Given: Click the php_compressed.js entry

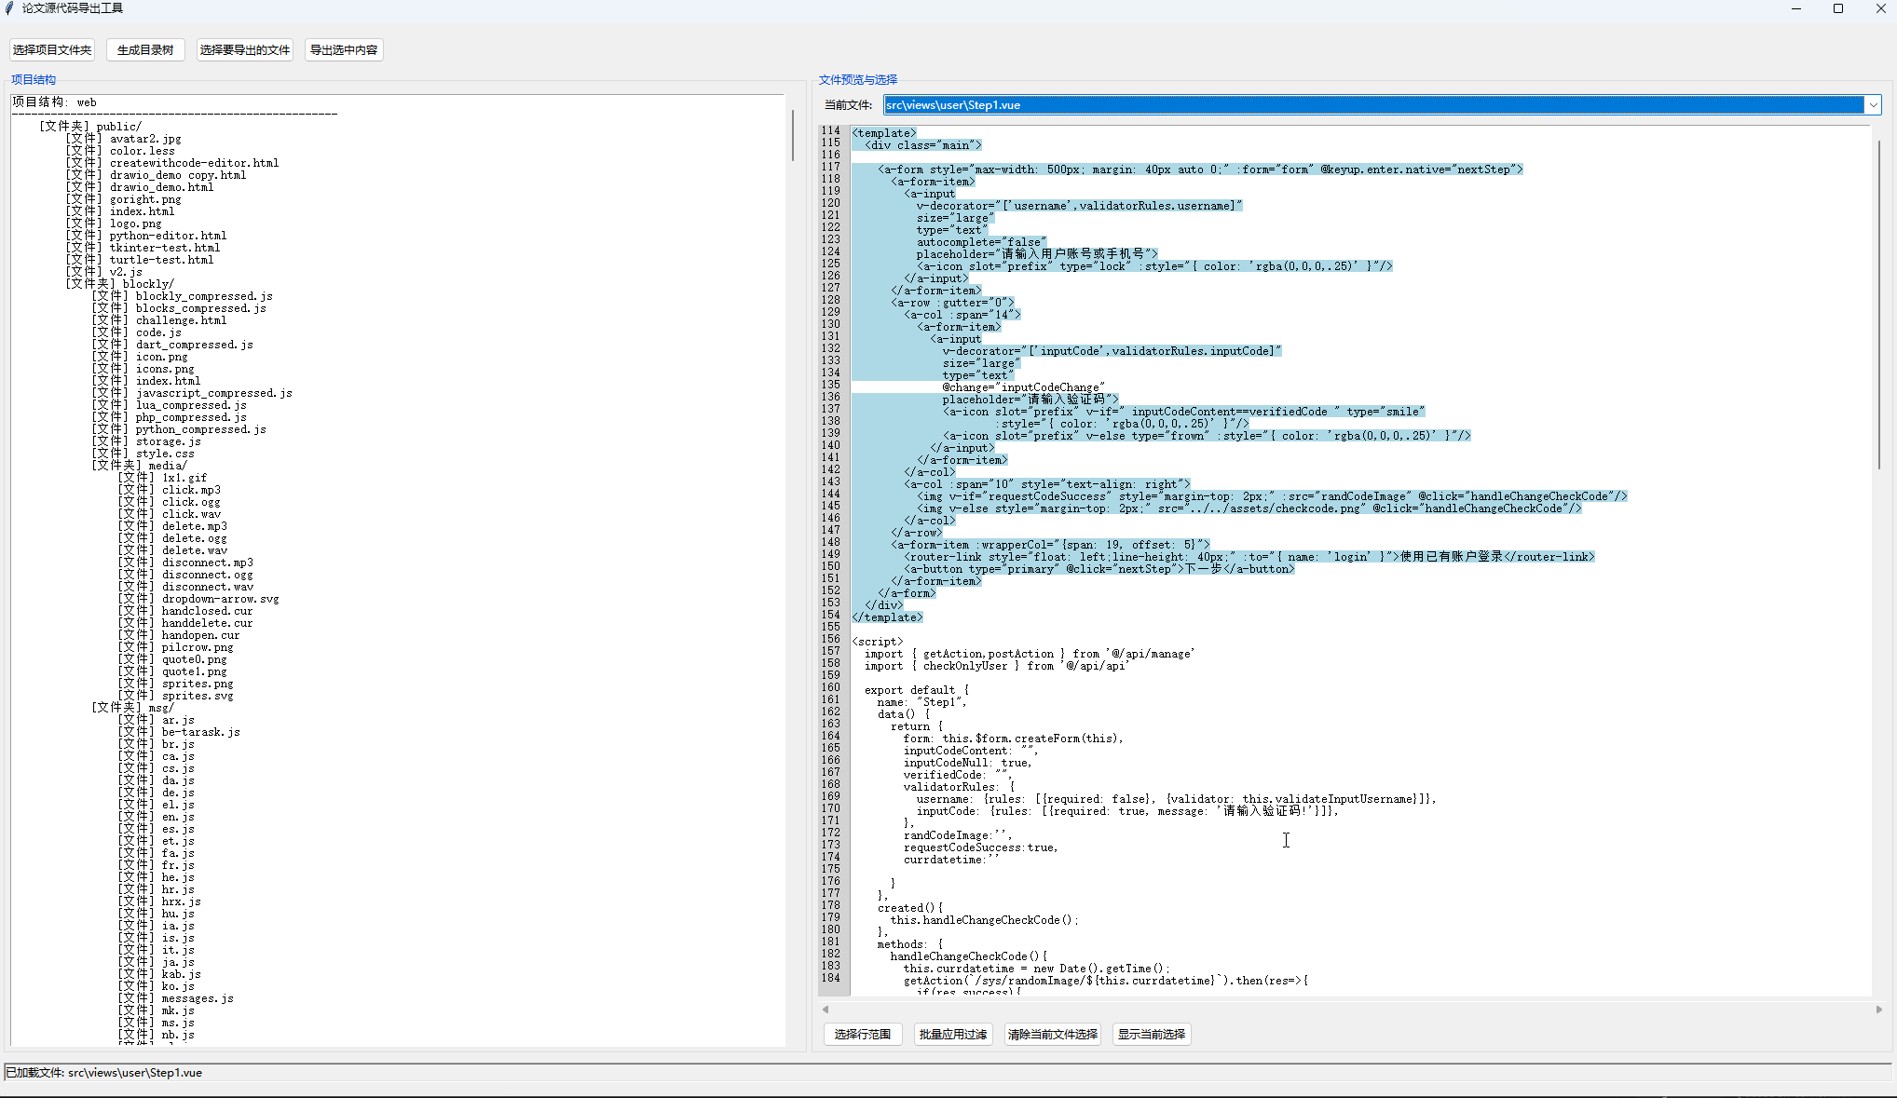Looking at the screenshot, I should tap(169, 417).
